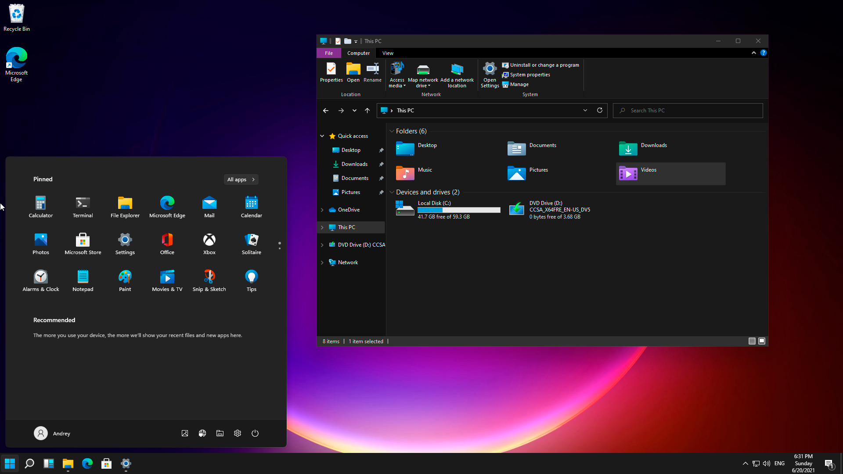843x474 pixels.
Task: Click Local Disk (C:) usage bar
Action: (x=459, y=210)
